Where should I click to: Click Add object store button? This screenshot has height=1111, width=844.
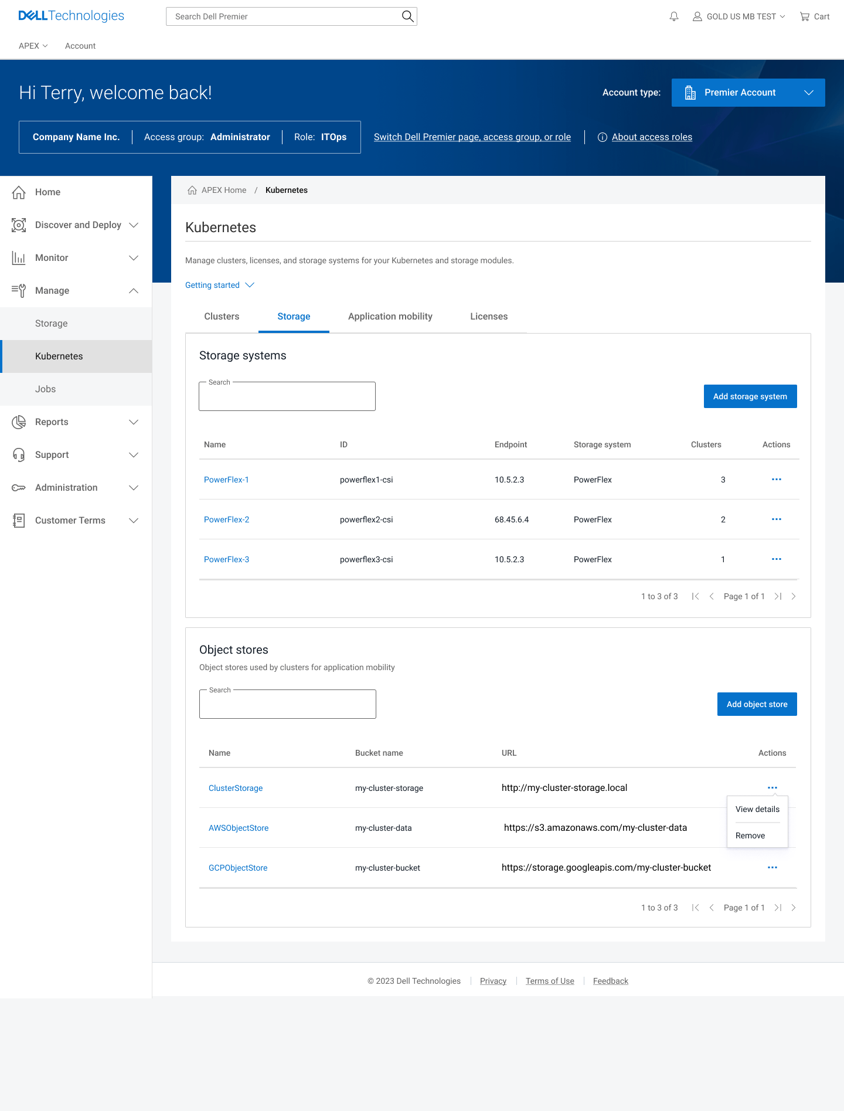(x=757, y=704)
